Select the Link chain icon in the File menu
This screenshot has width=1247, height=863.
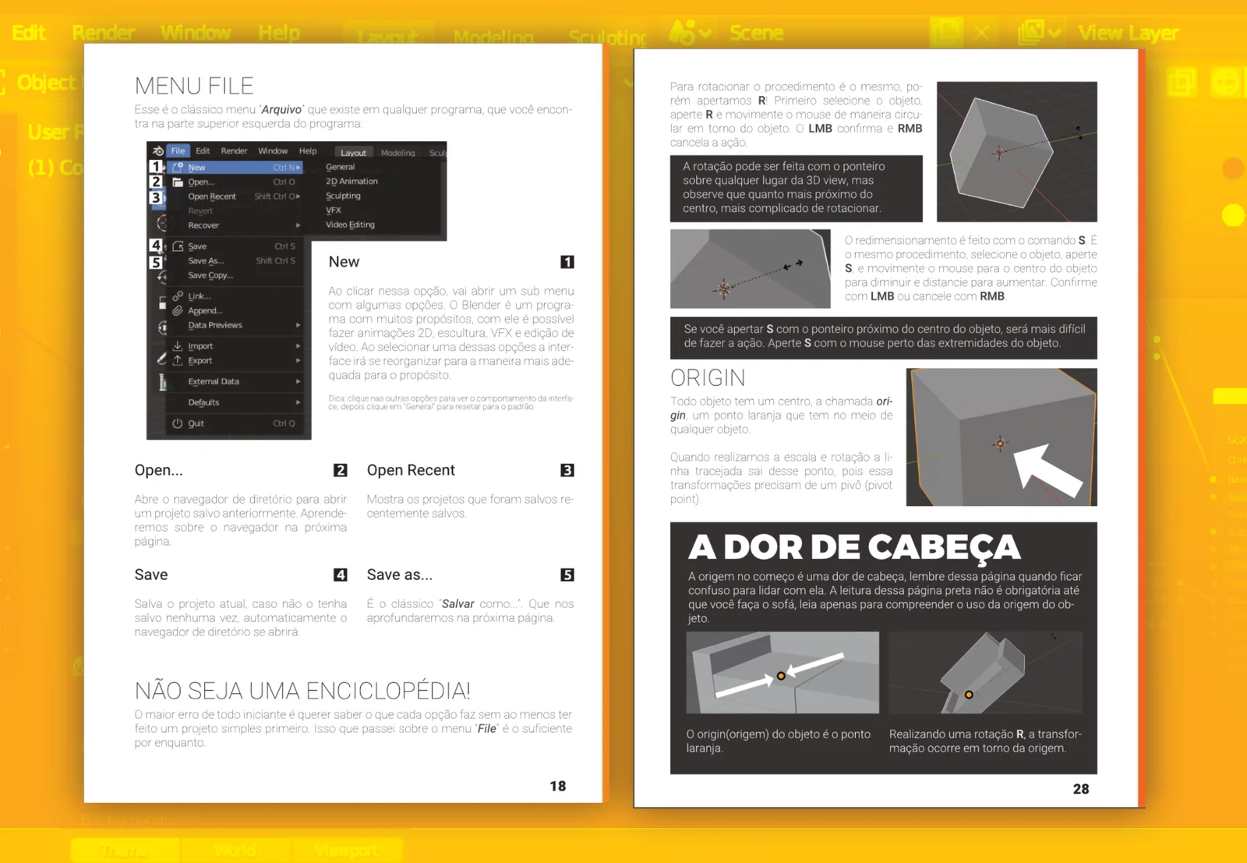tap(178, 296)
